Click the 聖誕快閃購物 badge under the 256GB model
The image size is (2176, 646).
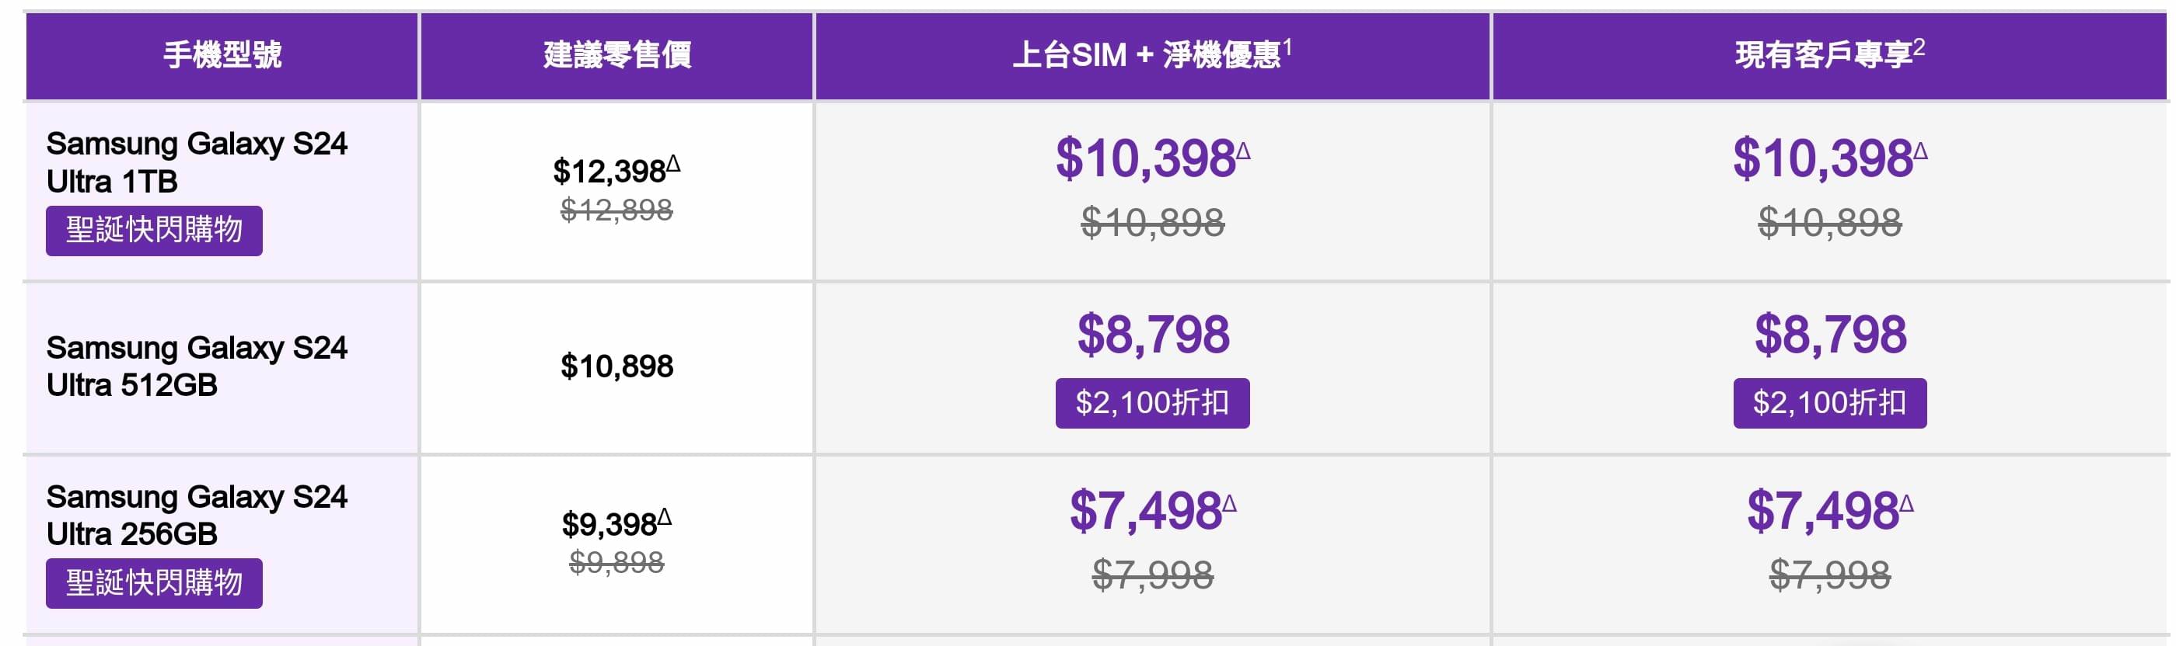click(154, 583)
